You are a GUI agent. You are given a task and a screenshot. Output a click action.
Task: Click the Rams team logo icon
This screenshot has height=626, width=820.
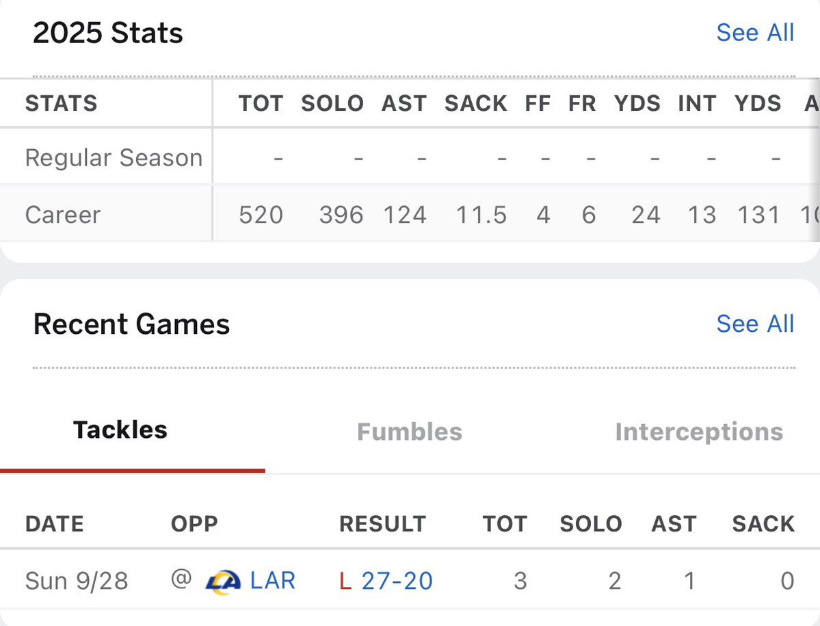click(224, 582)
